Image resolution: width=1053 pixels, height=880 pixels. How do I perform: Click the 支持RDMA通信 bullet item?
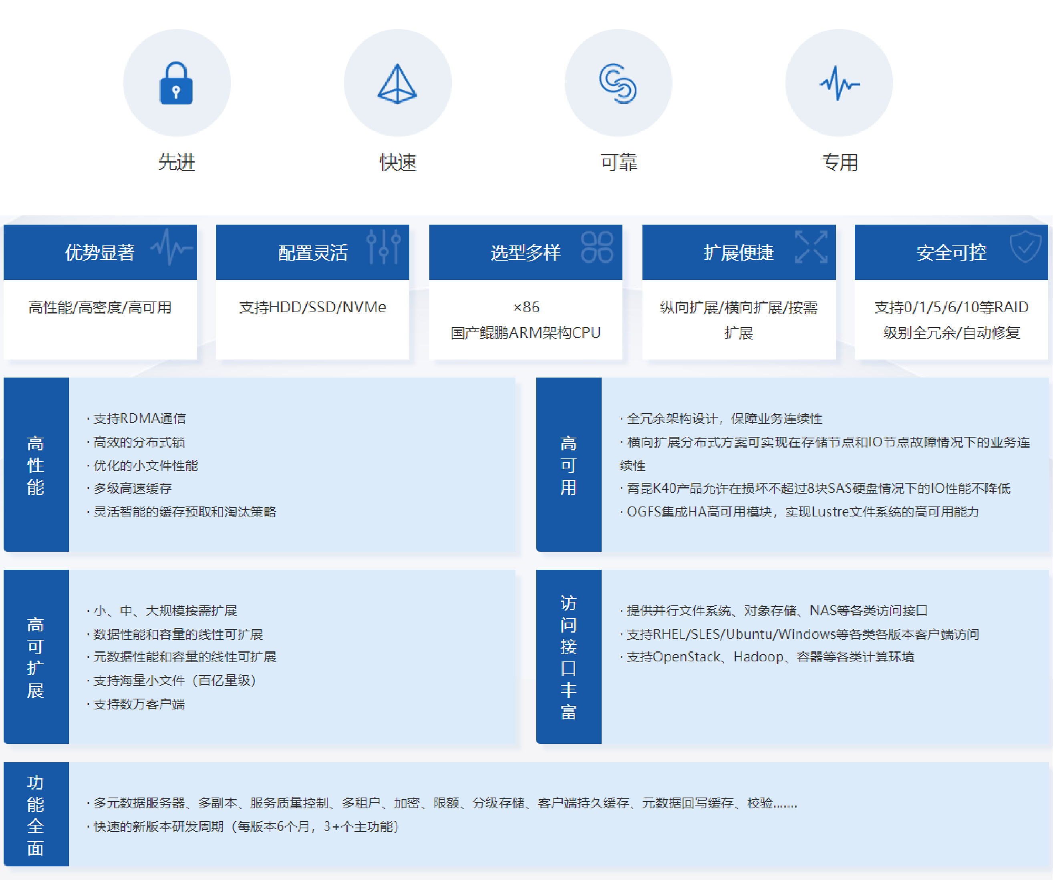pyautogui.click(x=139, y=418)
